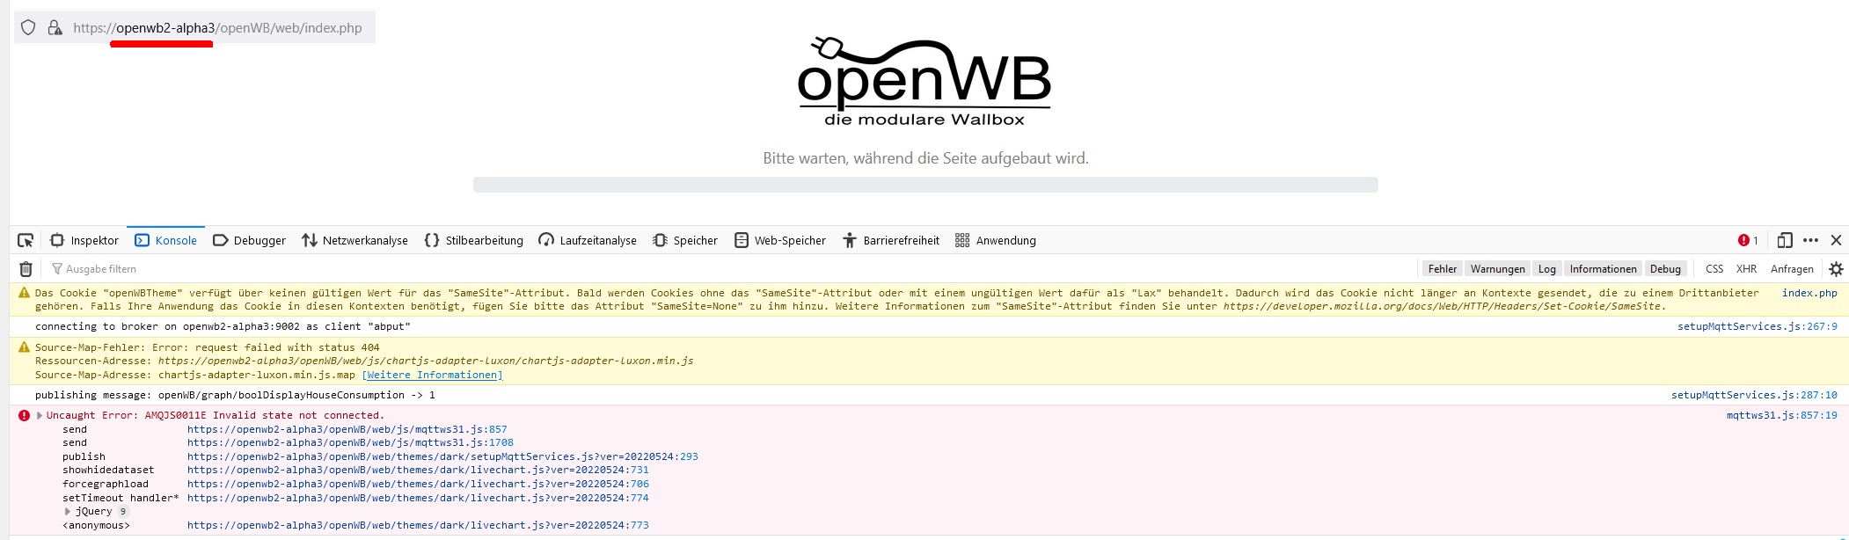Image resolution: width=1849 pixels, height=540 pixels.
Task: Click the openWB logo
Action: (x=924, y=83)
